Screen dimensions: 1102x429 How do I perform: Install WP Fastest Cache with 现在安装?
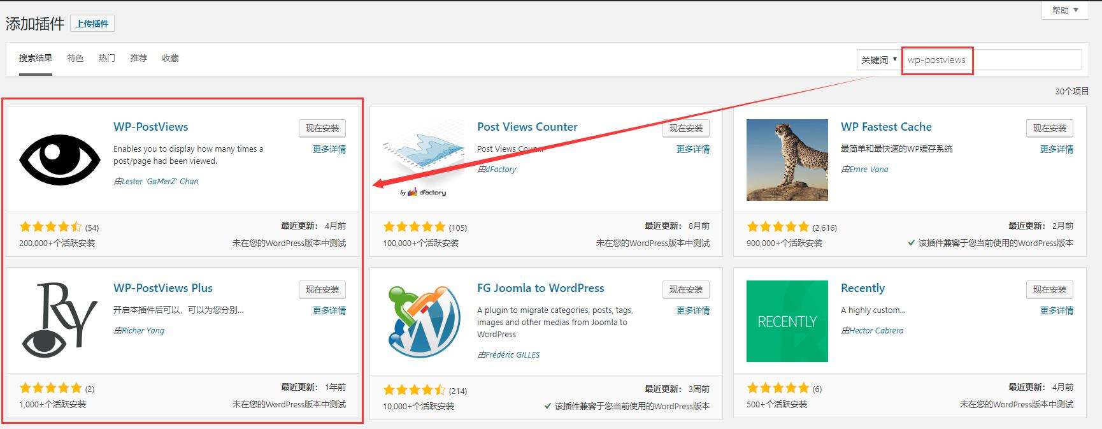[x=1050, y=128]
